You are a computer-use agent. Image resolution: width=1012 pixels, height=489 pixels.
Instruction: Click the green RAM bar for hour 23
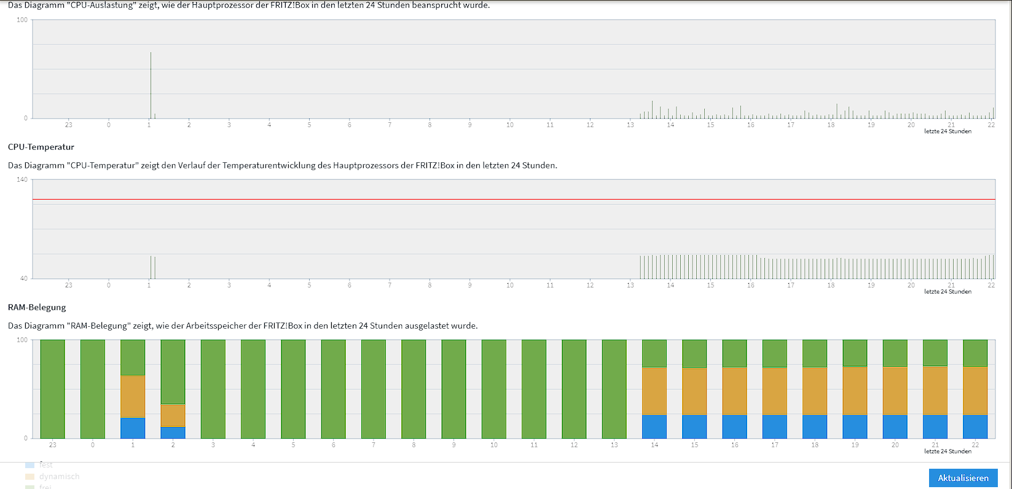click(53, 389)
